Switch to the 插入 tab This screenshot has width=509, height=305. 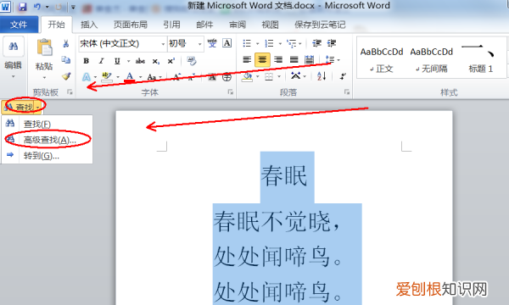(89, 25)
